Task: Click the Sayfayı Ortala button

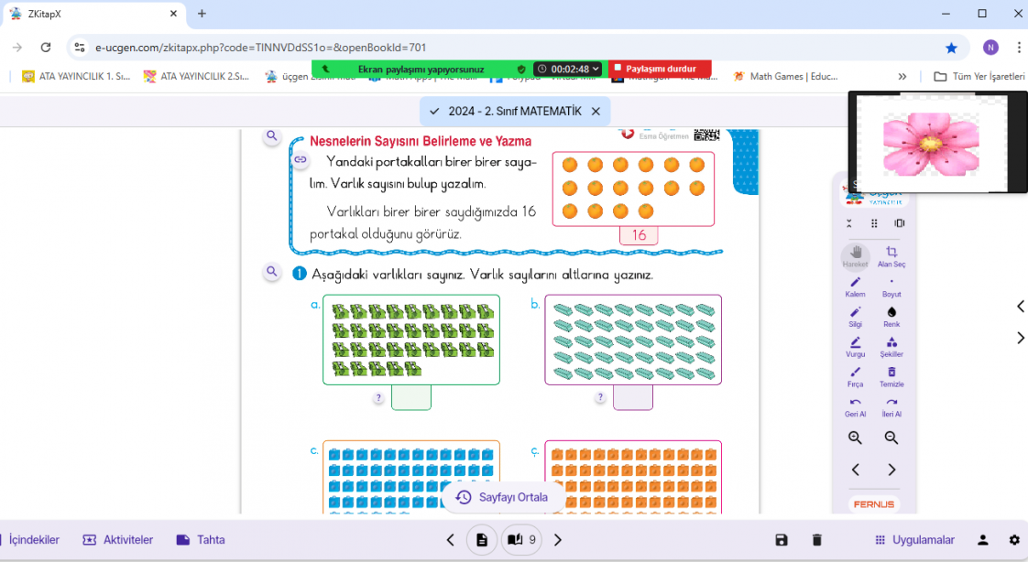Action: pos(501,497)
